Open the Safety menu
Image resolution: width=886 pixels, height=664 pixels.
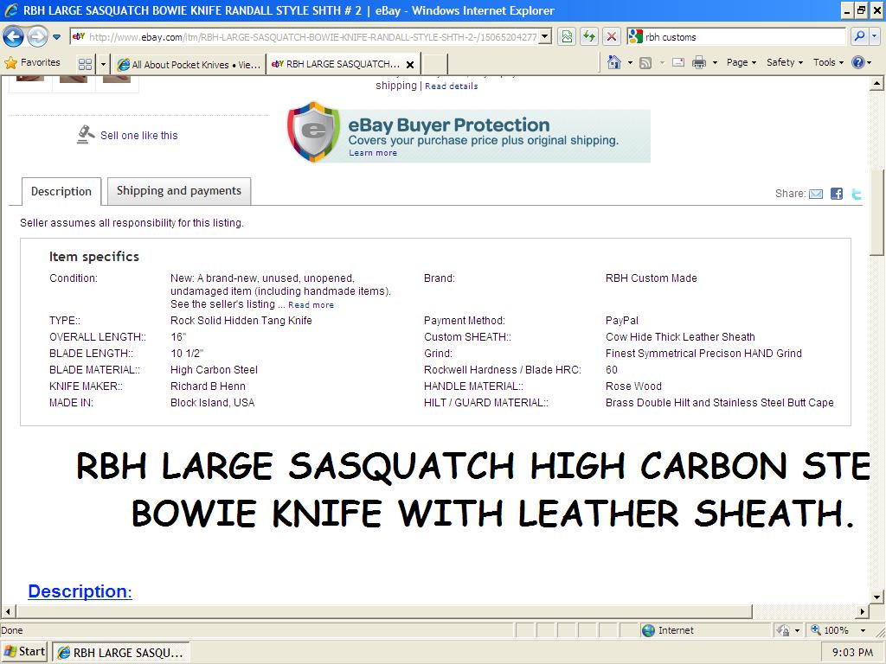coord(784,62)
